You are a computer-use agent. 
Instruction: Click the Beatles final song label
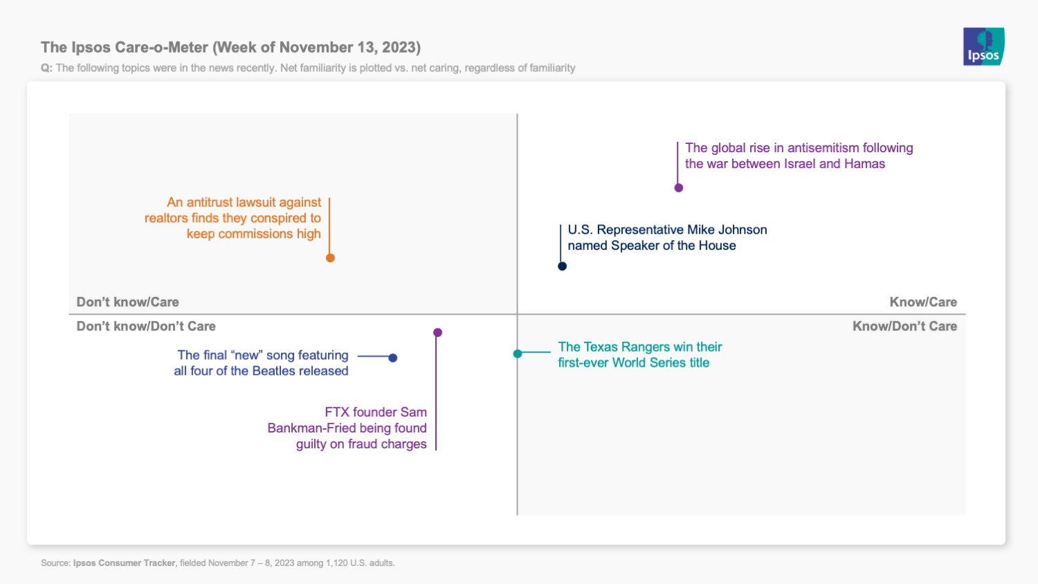click(x=262, y=363)
